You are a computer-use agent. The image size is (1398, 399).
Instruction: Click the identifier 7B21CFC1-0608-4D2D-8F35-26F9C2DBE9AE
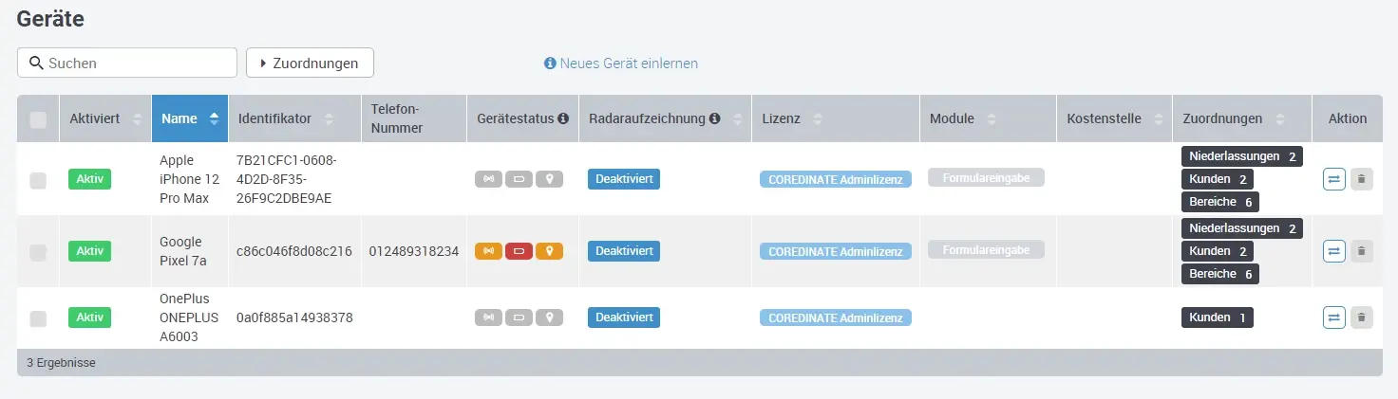click(x=287, y=179)
